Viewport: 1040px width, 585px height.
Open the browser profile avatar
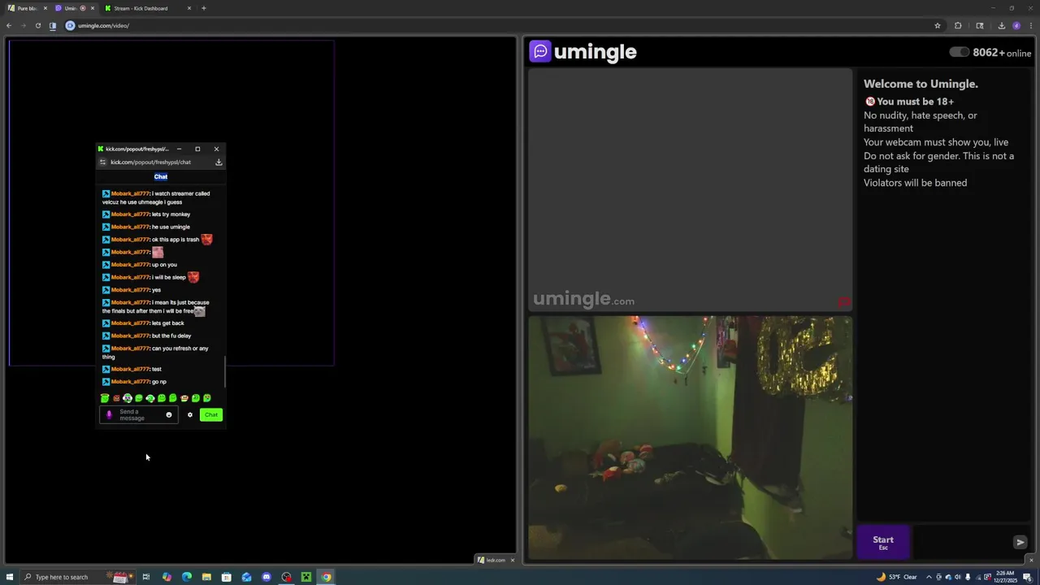click(1016, 26)
